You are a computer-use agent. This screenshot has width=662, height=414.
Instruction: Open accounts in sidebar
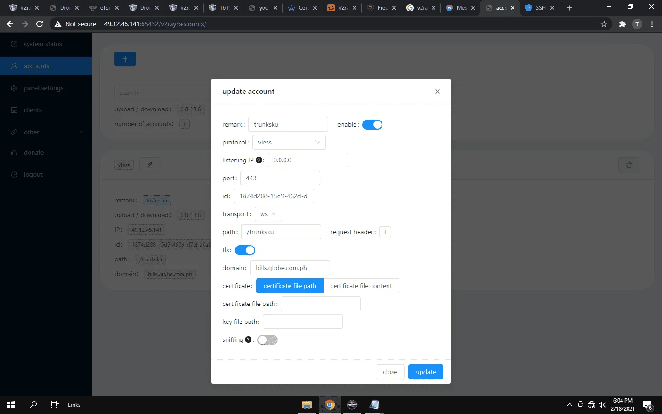[46, 66]
